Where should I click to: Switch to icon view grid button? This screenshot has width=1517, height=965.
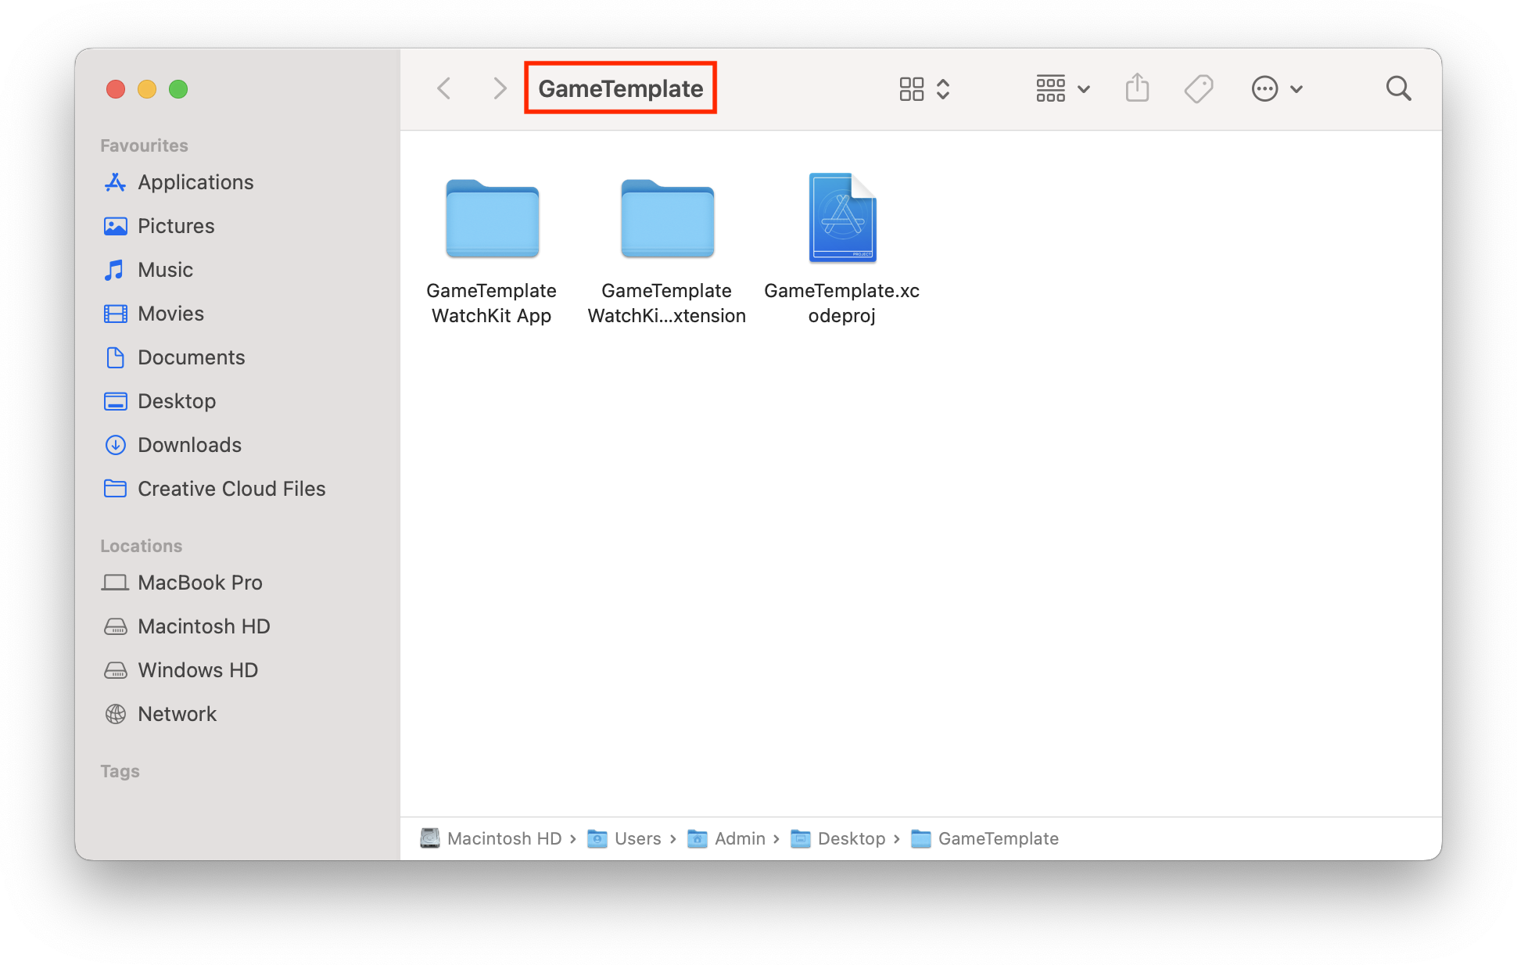(912, 89)
